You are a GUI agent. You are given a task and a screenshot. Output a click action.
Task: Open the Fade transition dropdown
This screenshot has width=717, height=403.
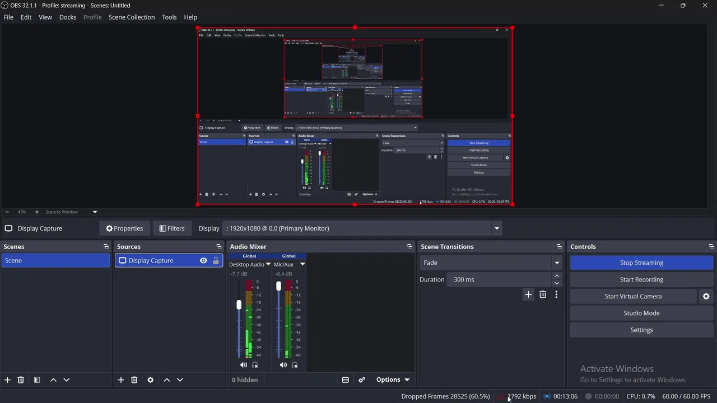point(491,263)
